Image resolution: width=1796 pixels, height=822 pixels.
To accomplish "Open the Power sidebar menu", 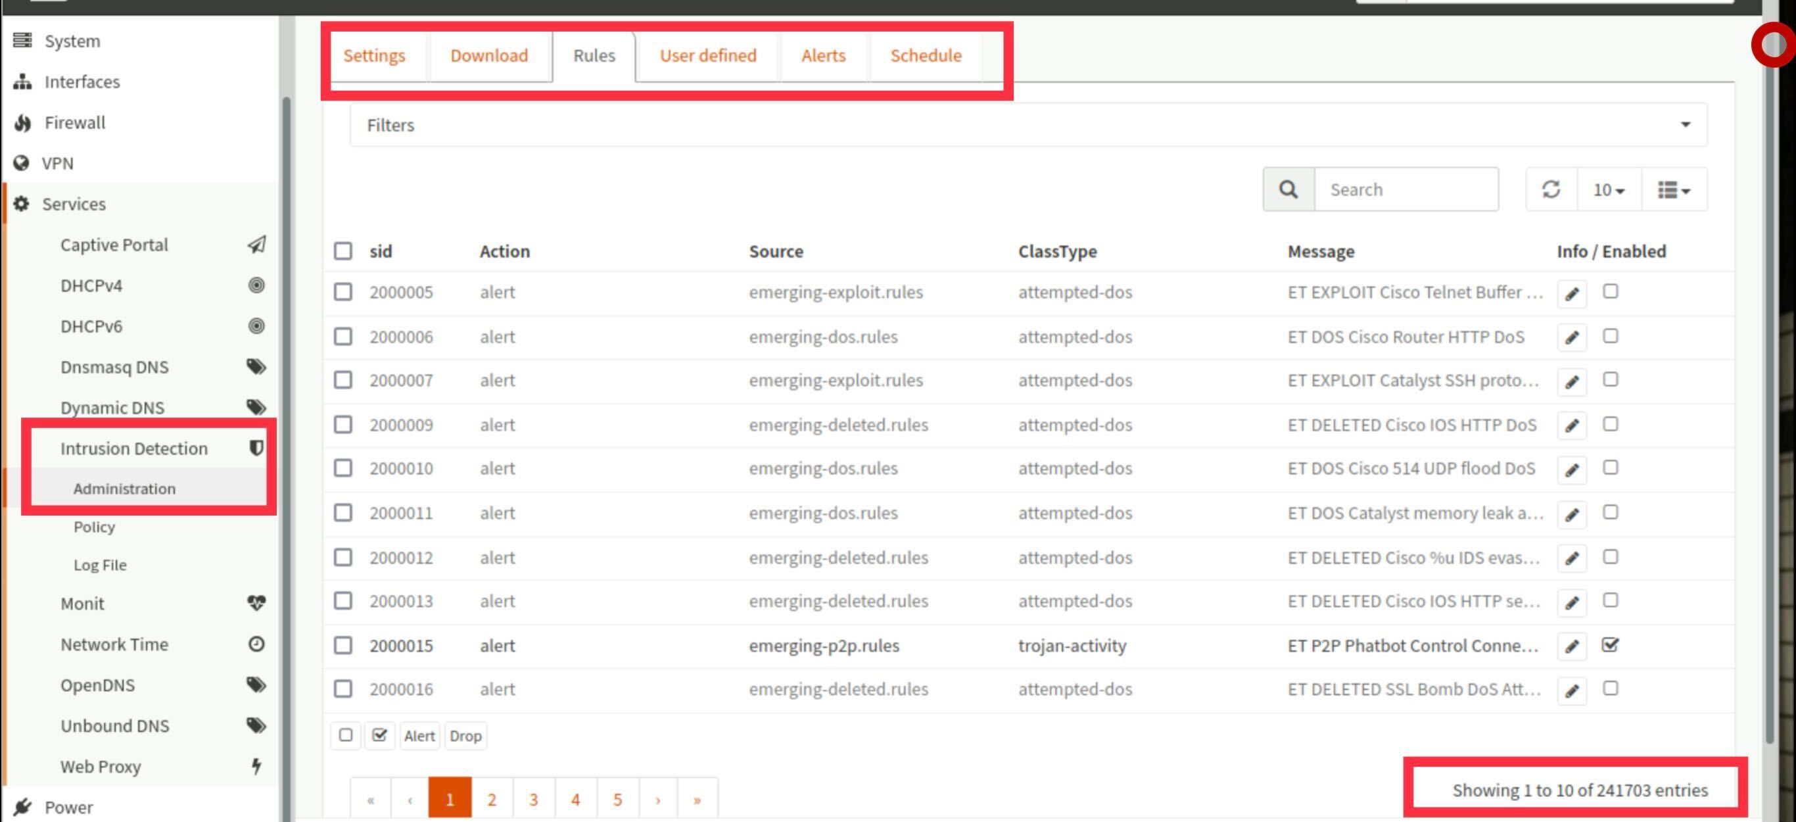I will pos(68,807).
